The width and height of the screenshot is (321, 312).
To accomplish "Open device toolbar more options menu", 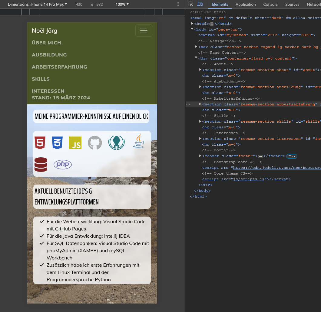I will [x=178, y=4].
